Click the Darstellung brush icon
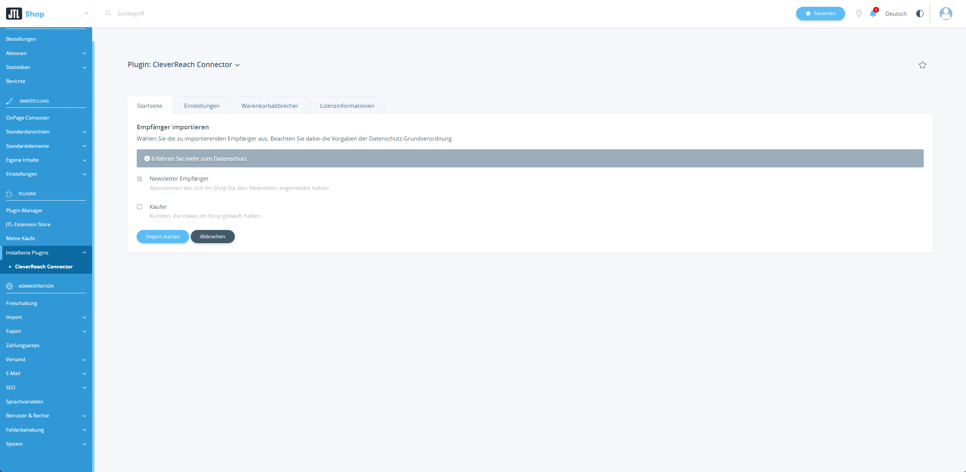 pos(9,101)
